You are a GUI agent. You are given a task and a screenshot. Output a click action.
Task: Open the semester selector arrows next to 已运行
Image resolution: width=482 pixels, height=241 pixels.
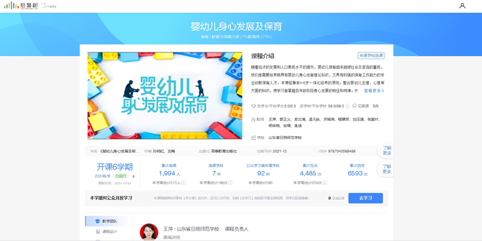(x=133, y=176)
